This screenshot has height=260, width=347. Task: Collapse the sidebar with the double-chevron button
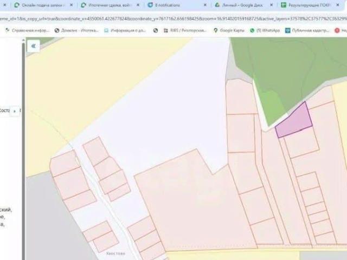[x=34, y=46]
